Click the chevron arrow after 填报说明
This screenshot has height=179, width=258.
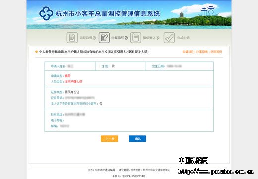click(x=95, y=38)
